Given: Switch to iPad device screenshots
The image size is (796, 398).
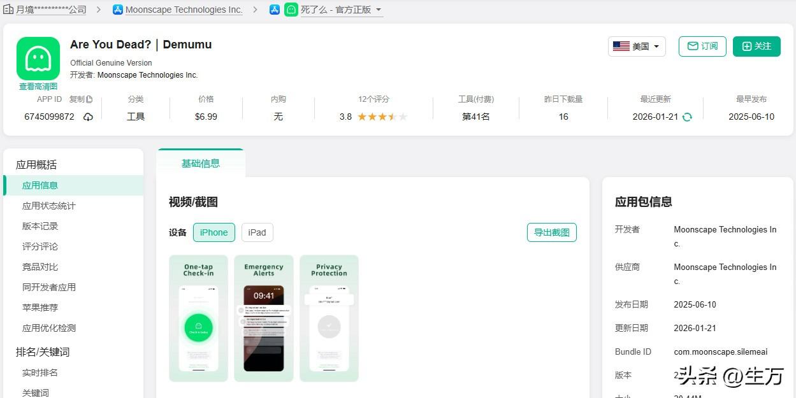Looking at the screenshot, I should pos(257,232).
